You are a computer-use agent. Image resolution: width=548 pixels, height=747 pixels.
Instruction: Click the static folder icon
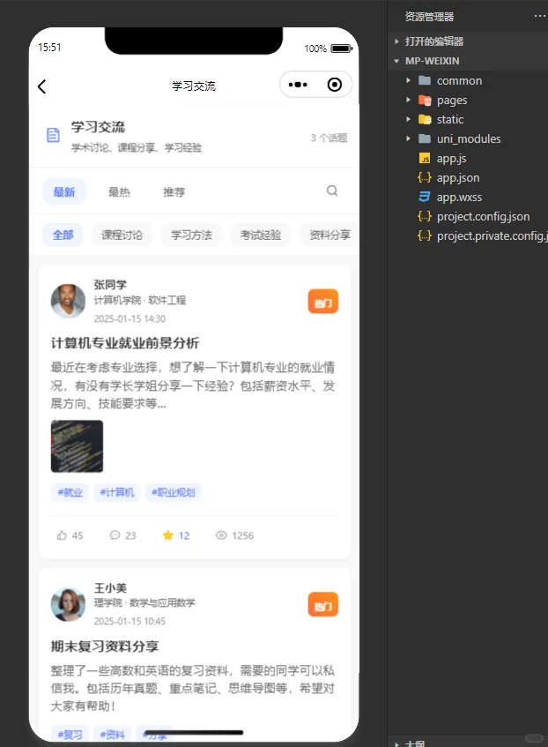[x=424, y=119]
